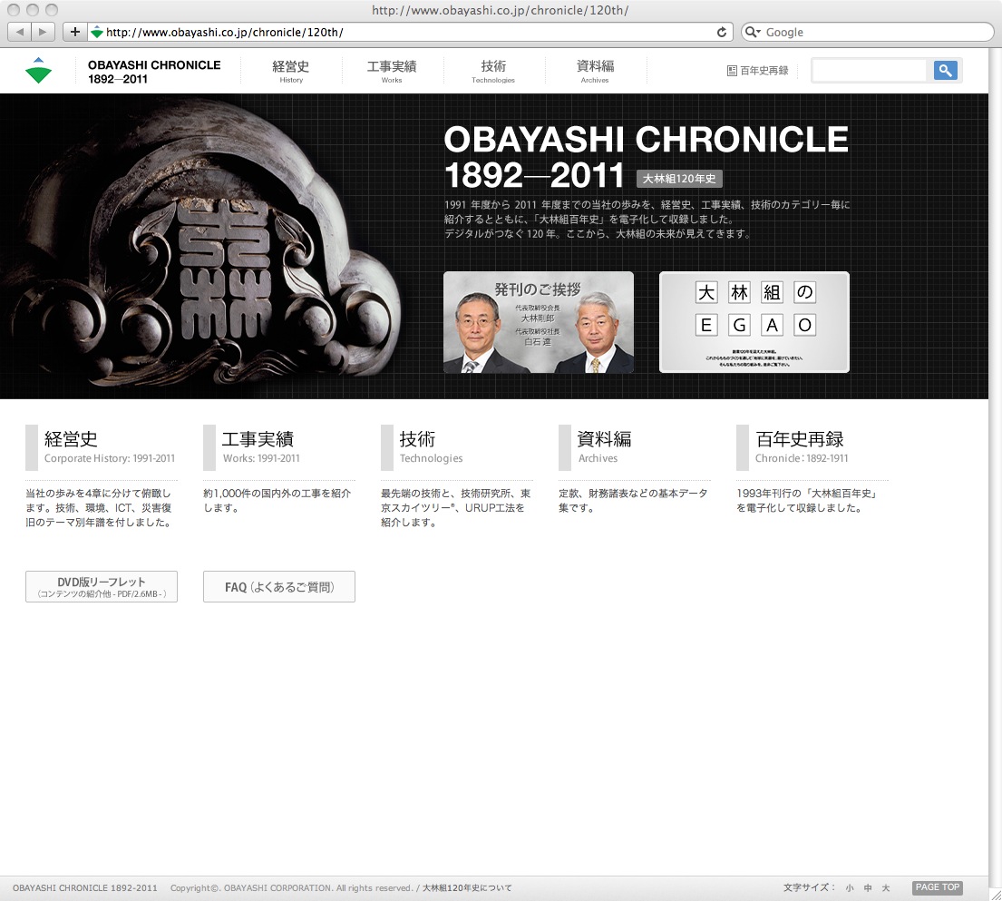The height and width of the screenshot is (901, 1002).
Task: Go forward with the browser forward arrow
Action: [43, 32]
